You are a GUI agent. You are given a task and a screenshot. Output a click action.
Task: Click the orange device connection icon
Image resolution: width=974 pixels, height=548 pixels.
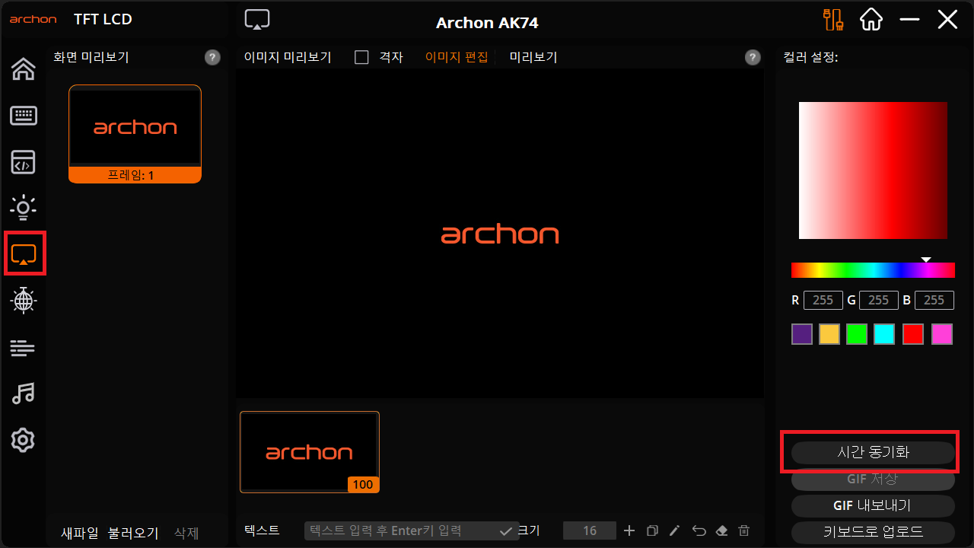(834, 20)
